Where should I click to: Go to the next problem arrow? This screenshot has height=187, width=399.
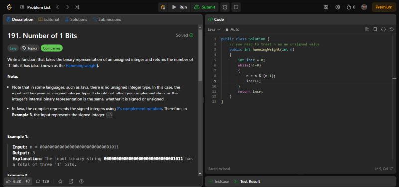point(67,7)
